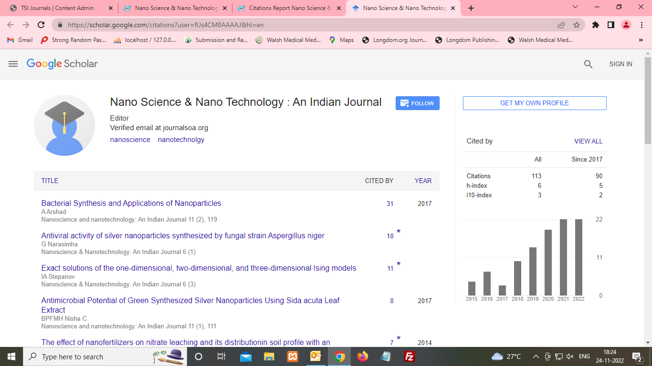Click VIEW ALL citations link
652x366 pixels.
coord(588,141)
